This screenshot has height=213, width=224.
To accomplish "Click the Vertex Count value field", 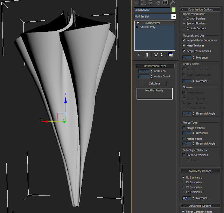I will [x=144, y=76].
